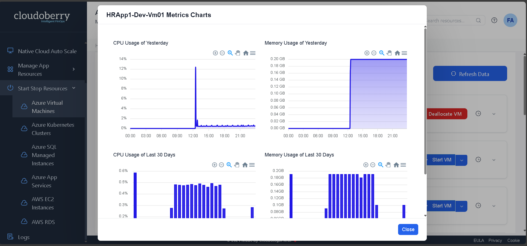The height and width of the screenshot is (246, 527).
Task: Open download menu of Memory Yesterday chart
Action: click(404, 53)
